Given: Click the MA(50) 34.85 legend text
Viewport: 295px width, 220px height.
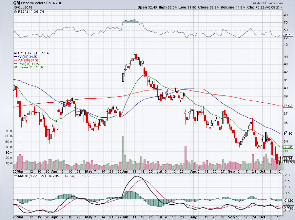Looking at the screenshot, I should pos(27,57).
